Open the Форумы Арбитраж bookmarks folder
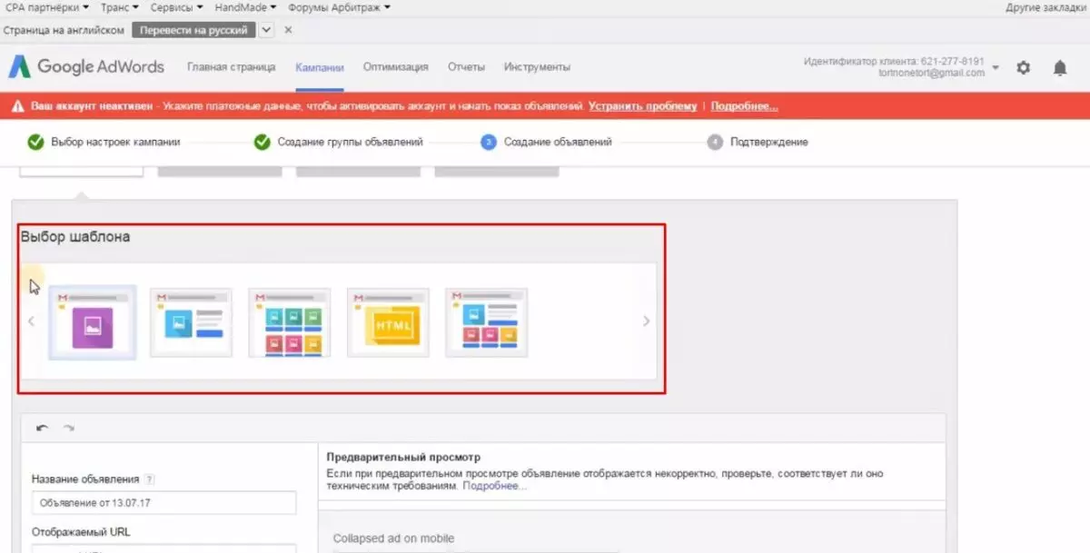The height and width of the screenshot is (553, 1090). 340,7
